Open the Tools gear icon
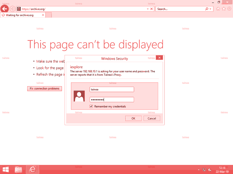Screen dimensions: 233x174 [x=230, y=9]
